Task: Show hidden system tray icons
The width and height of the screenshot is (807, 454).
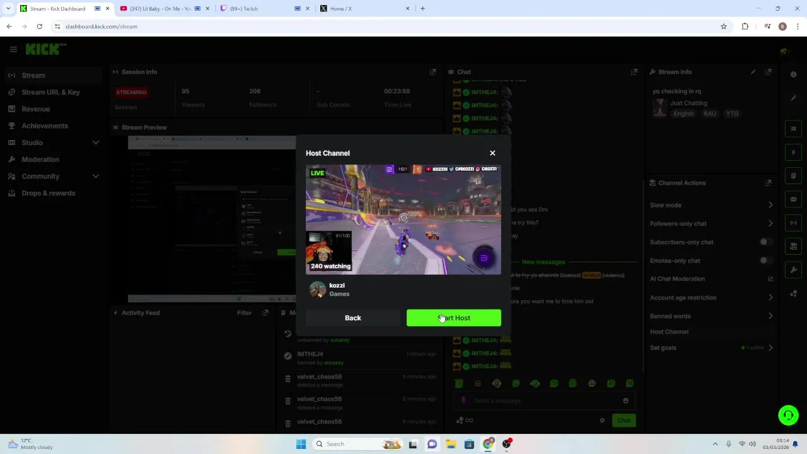Action: [x=715, y=444]
